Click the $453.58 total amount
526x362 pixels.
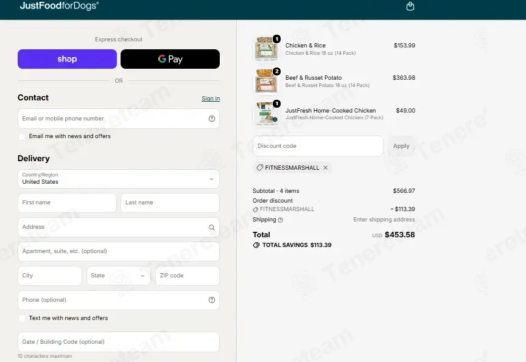pos(399,235)
